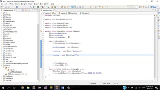The height and width of the screenshot is (90, 160).
Task: Open the External Tools dropdown arrow
Action: pos(44,7)
